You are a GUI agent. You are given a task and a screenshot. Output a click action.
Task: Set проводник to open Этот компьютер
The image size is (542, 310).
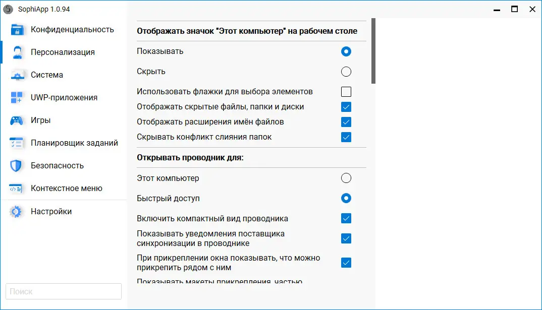click(x=346, y=178)
